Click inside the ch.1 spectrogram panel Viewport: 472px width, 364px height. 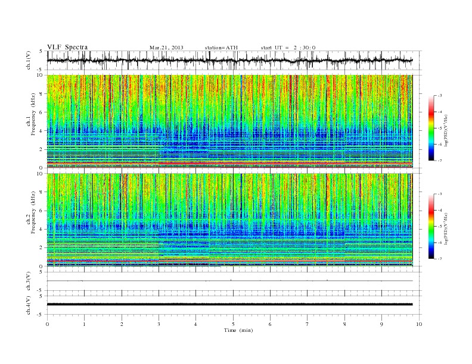[229, 121]
